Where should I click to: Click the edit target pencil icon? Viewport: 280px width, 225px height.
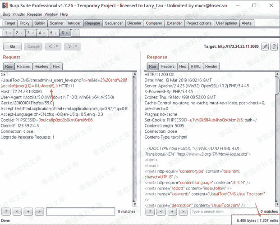pyautogui.click(x=265, y=46)
